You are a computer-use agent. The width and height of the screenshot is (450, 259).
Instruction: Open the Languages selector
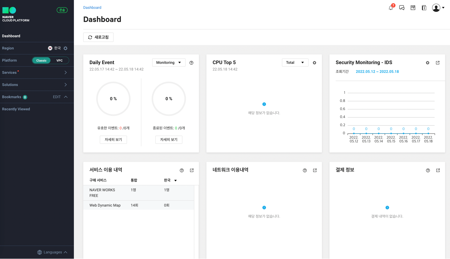click(x=53, y=252)
